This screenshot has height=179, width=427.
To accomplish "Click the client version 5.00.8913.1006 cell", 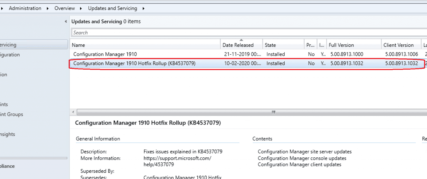I will [x=401, y=54].
